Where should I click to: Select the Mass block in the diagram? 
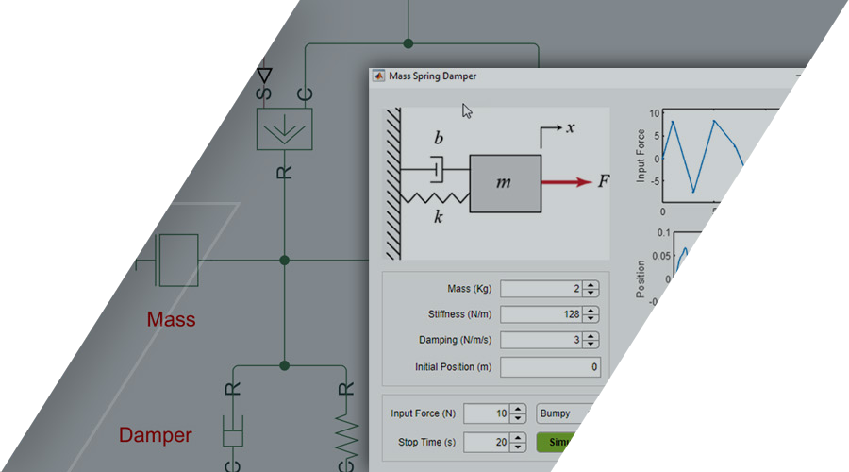(x=177, y=261)
